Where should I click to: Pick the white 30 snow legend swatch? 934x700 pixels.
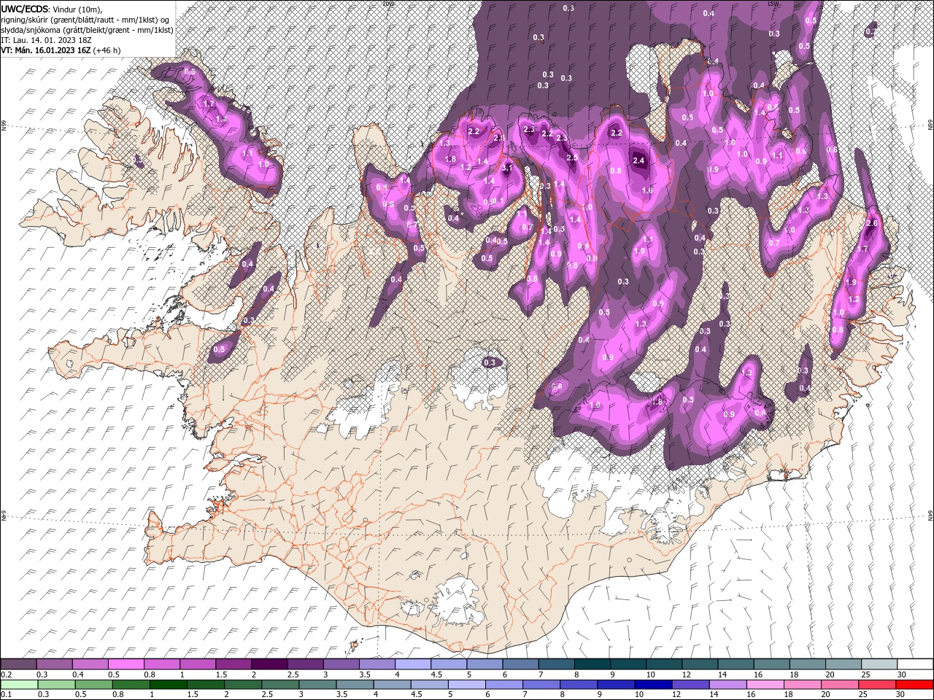[x=915, y=664]
